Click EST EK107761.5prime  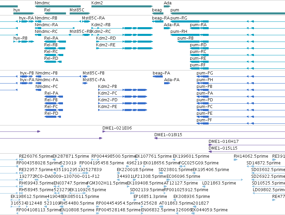click(137, 160)
